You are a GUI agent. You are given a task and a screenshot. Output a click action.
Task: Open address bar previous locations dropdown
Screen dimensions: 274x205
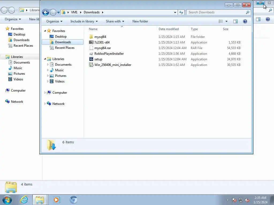click(x=175, y=12)
